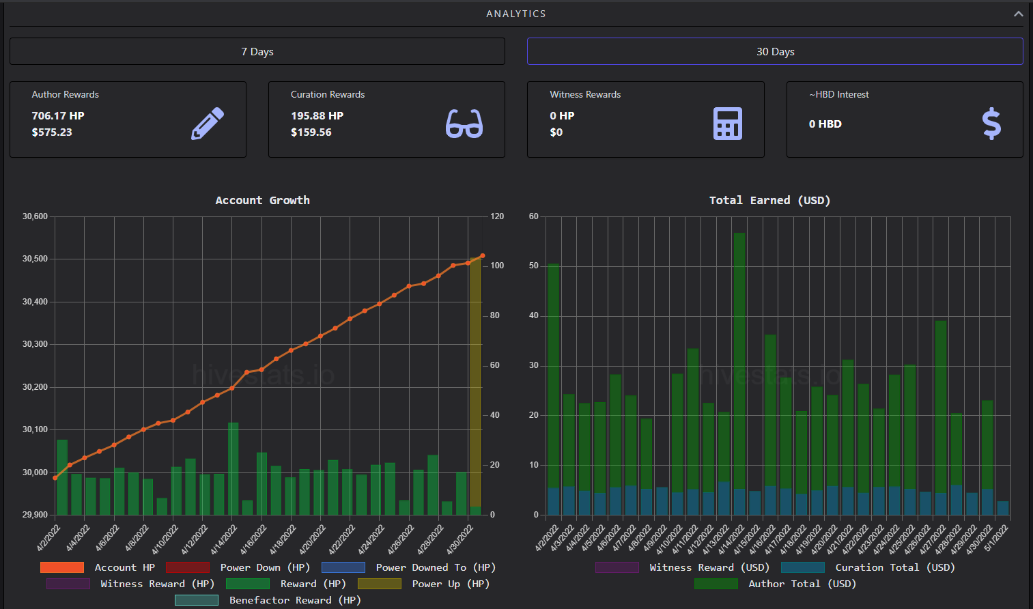Hide Witness Reward (HP) series in legend

(68, 584)
